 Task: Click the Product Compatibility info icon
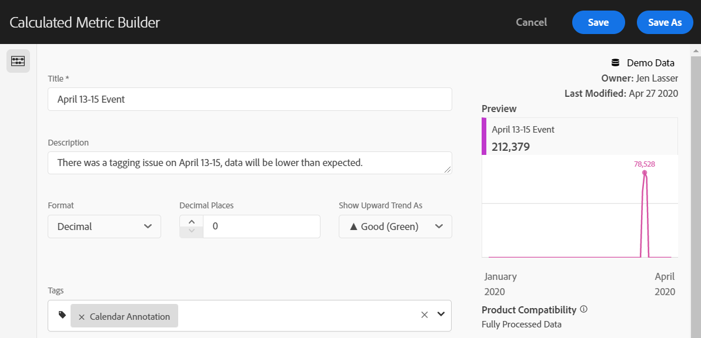[584, 309]
